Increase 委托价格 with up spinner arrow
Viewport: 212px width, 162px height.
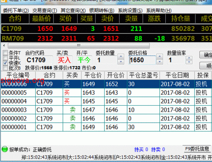tap(160, 57)
